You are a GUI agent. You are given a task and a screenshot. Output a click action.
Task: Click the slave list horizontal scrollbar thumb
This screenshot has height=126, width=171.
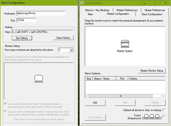coord(121,96)
